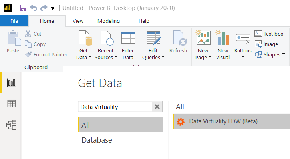Switch to the View ribbon tab
Viewport: 290px width, 159px height.
[x=78, y=21]
